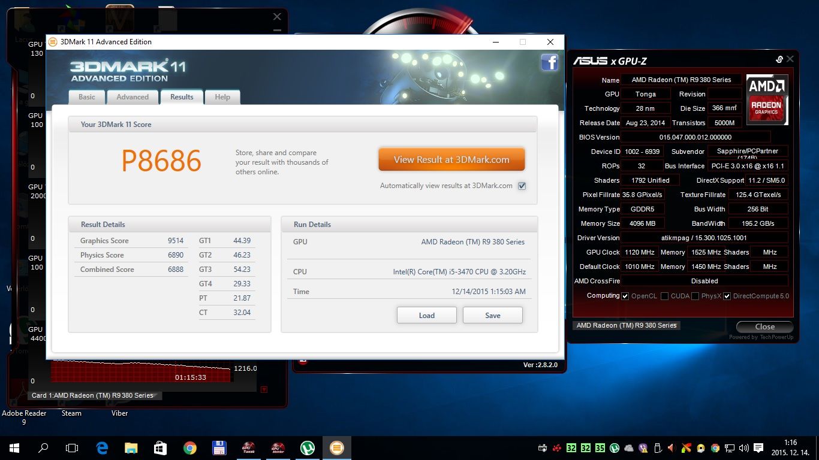Open the GPU-Z card selector dropdown

627,325
